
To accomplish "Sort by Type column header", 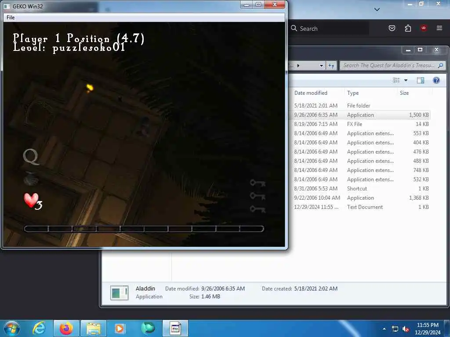I will click(x=353, y=93).
